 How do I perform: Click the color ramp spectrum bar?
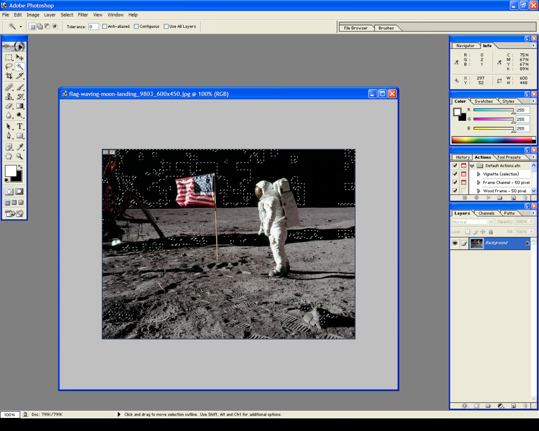492,140
